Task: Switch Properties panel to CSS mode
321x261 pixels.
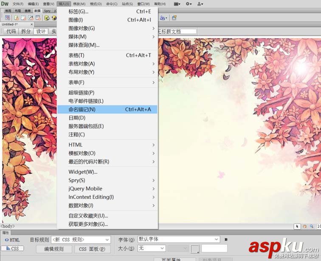Action: tap(12, 248)
